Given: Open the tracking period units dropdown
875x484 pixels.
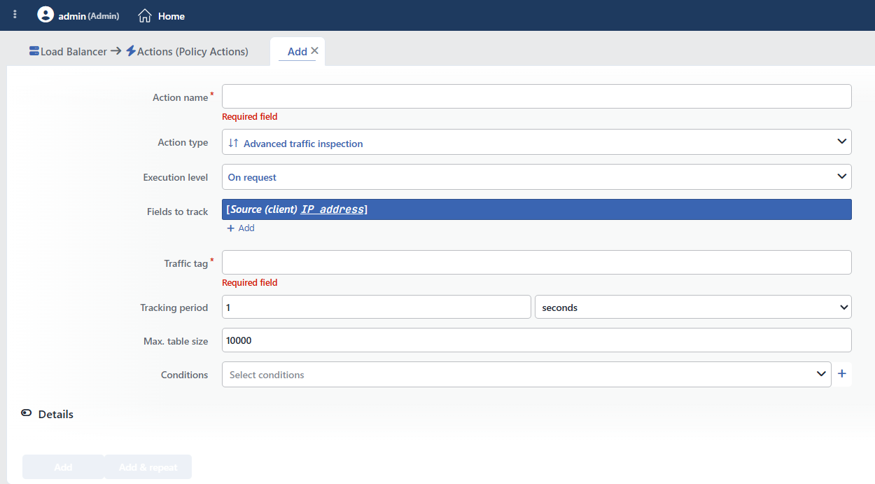Looking at the screenshot, I should 693,307.
